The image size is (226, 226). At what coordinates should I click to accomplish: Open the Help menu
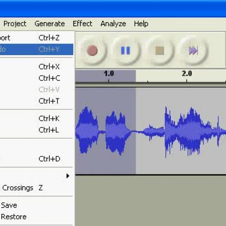pyautogui.click(x=141, y=24)
